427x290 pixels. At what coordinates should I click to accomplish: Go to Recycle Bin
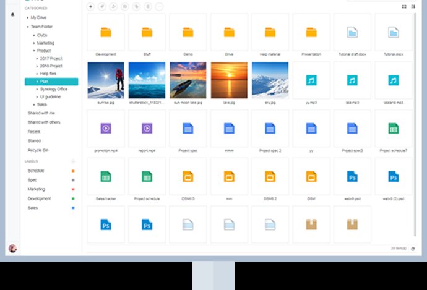38,150
